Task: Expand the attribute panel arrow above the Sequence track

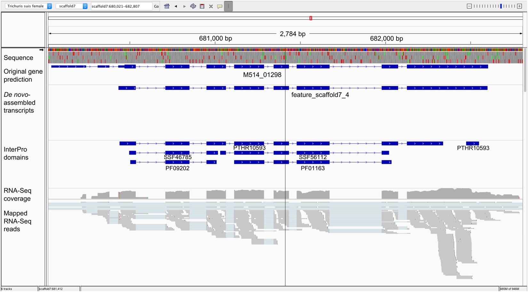Action: (42, 50)
